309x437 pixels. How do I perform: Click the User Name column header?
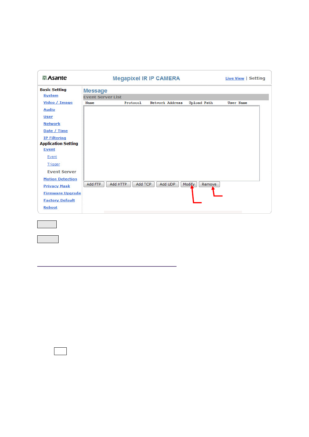(237, 103)
